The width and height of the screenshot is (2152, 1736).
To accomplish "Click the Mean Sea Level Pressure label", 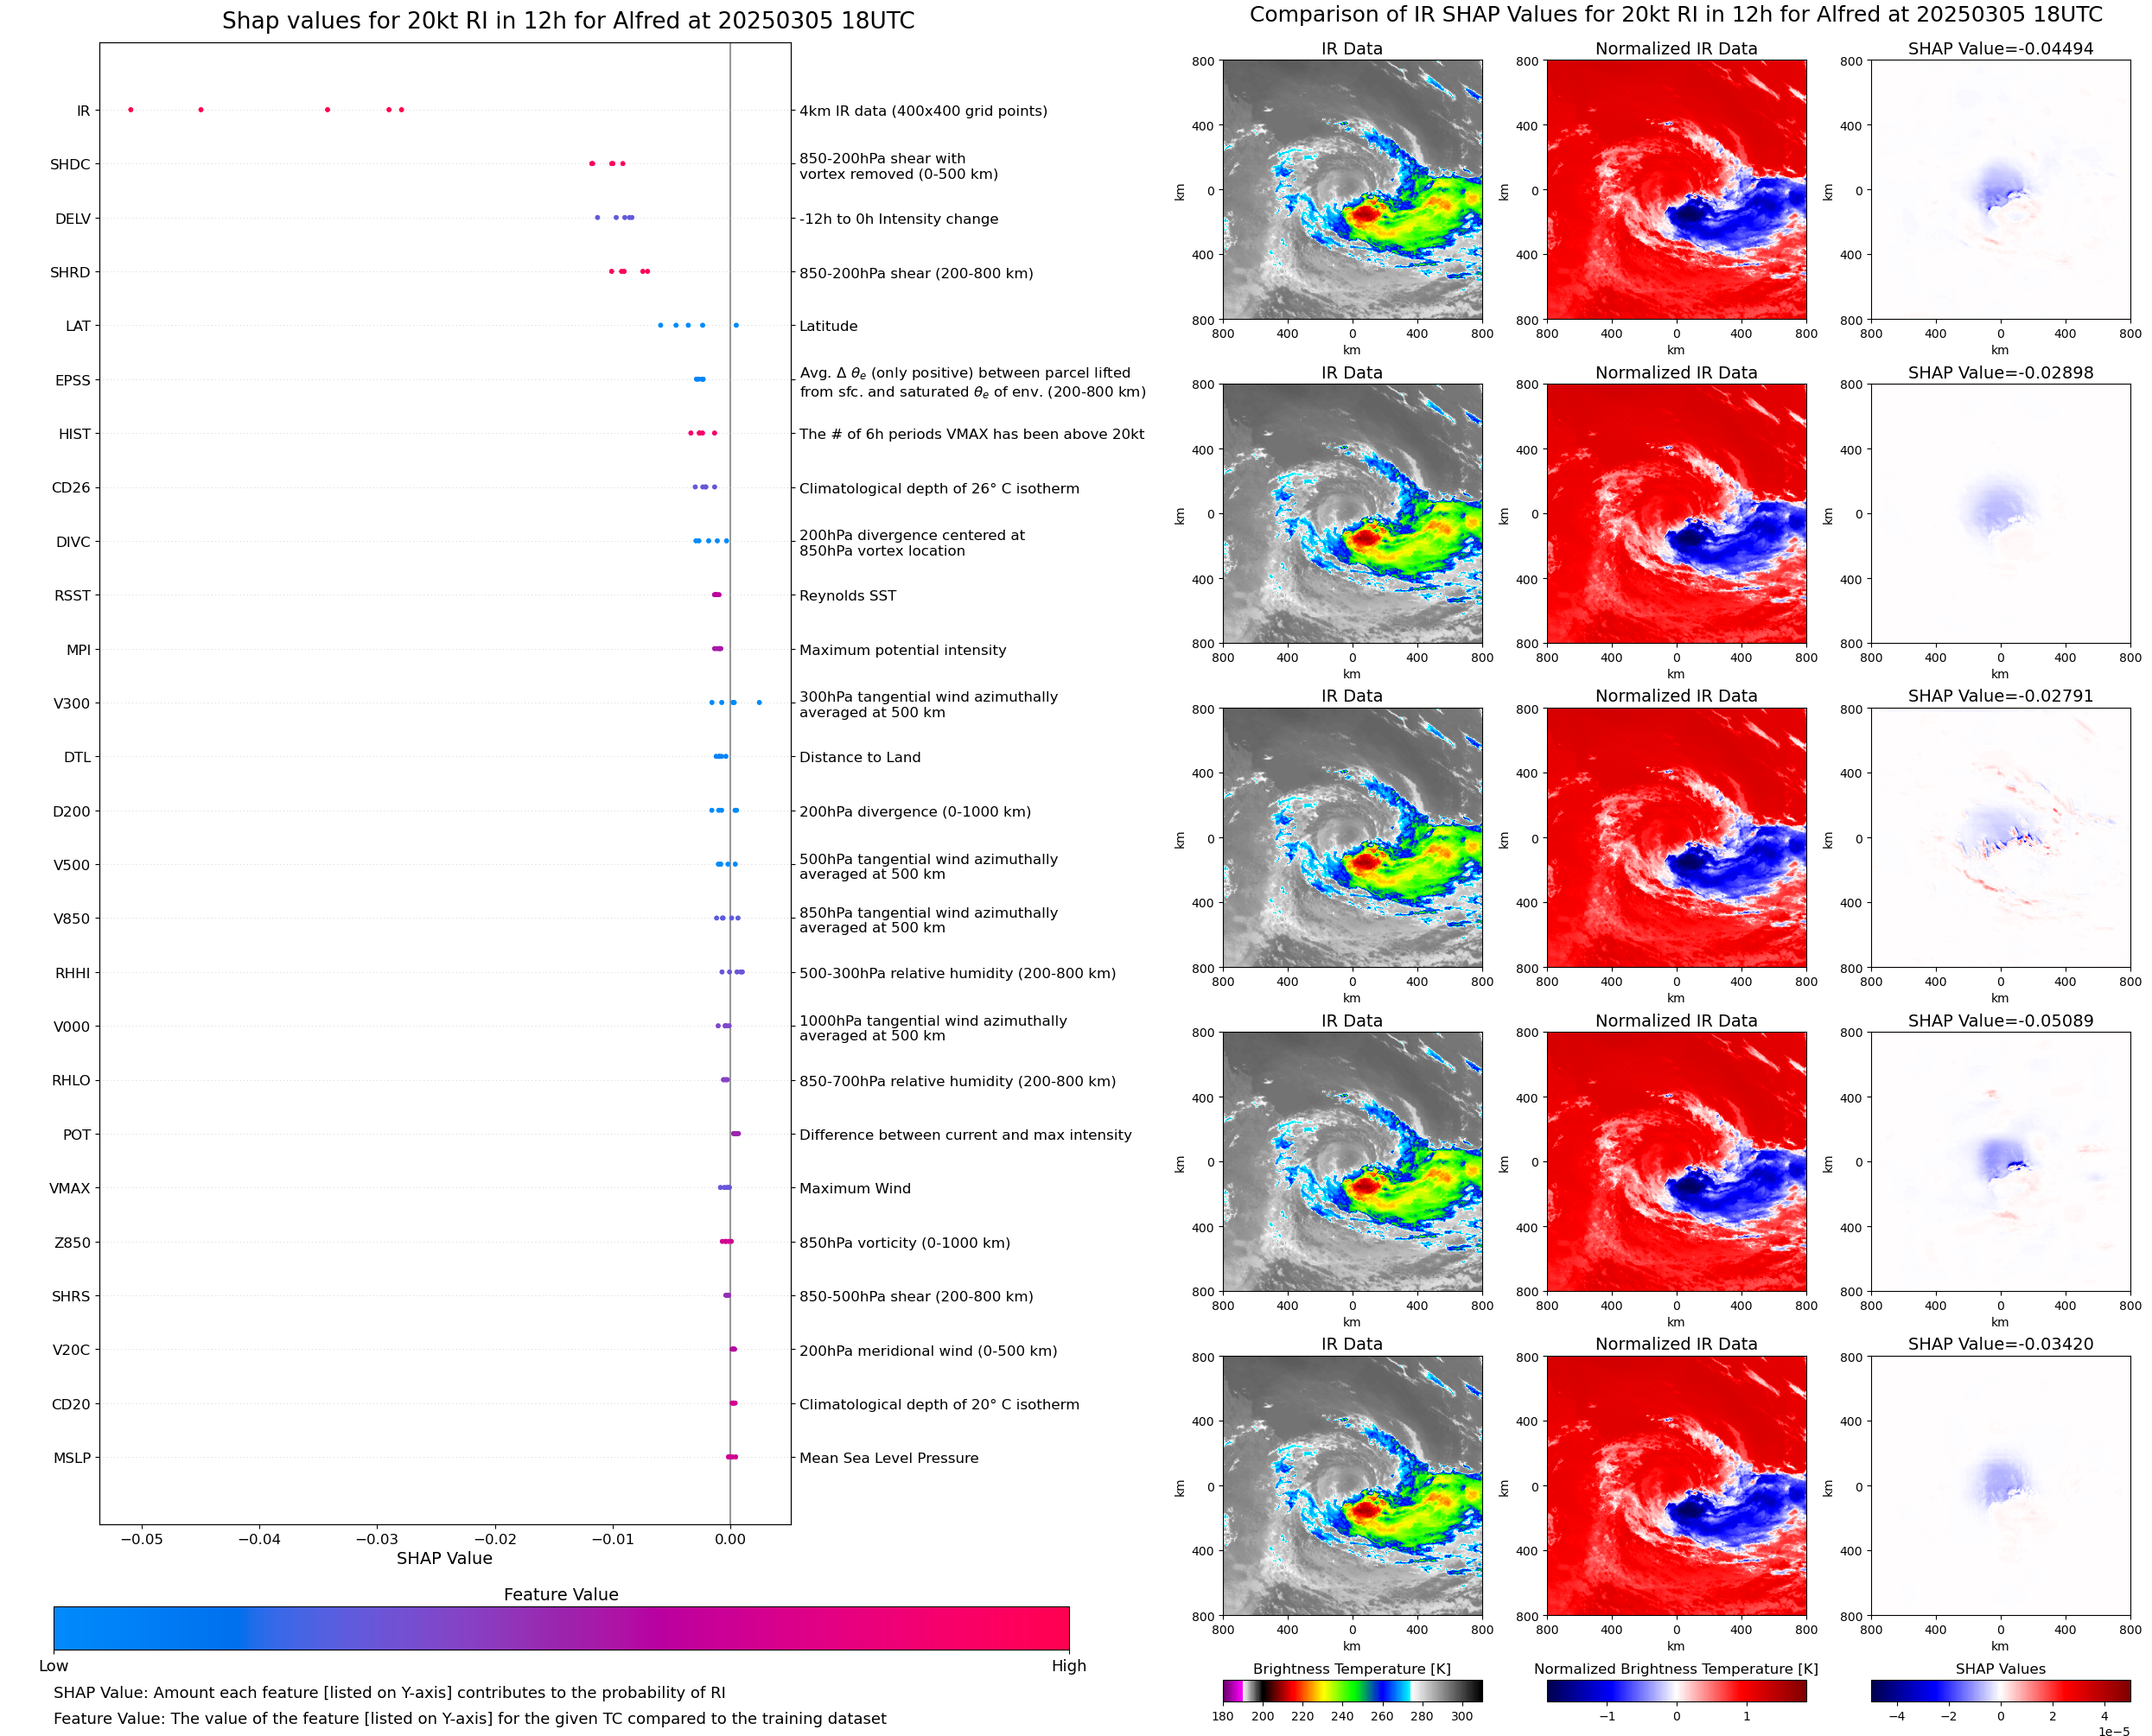I will [888, 1458].
